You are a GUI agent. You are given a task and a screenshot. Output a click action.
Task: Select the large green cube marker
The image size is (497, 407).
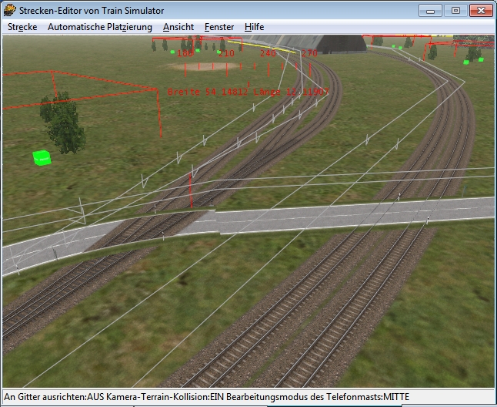coord(42,158)
